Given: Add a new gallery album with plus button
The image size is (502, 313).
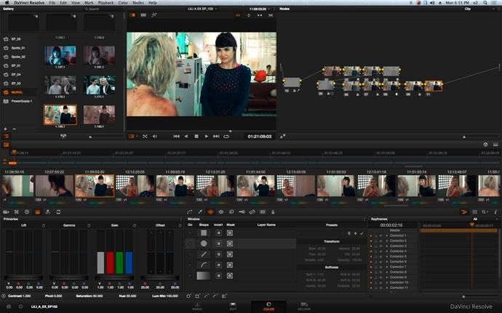Looking at the screenshot, I should [x=5, y=129].
